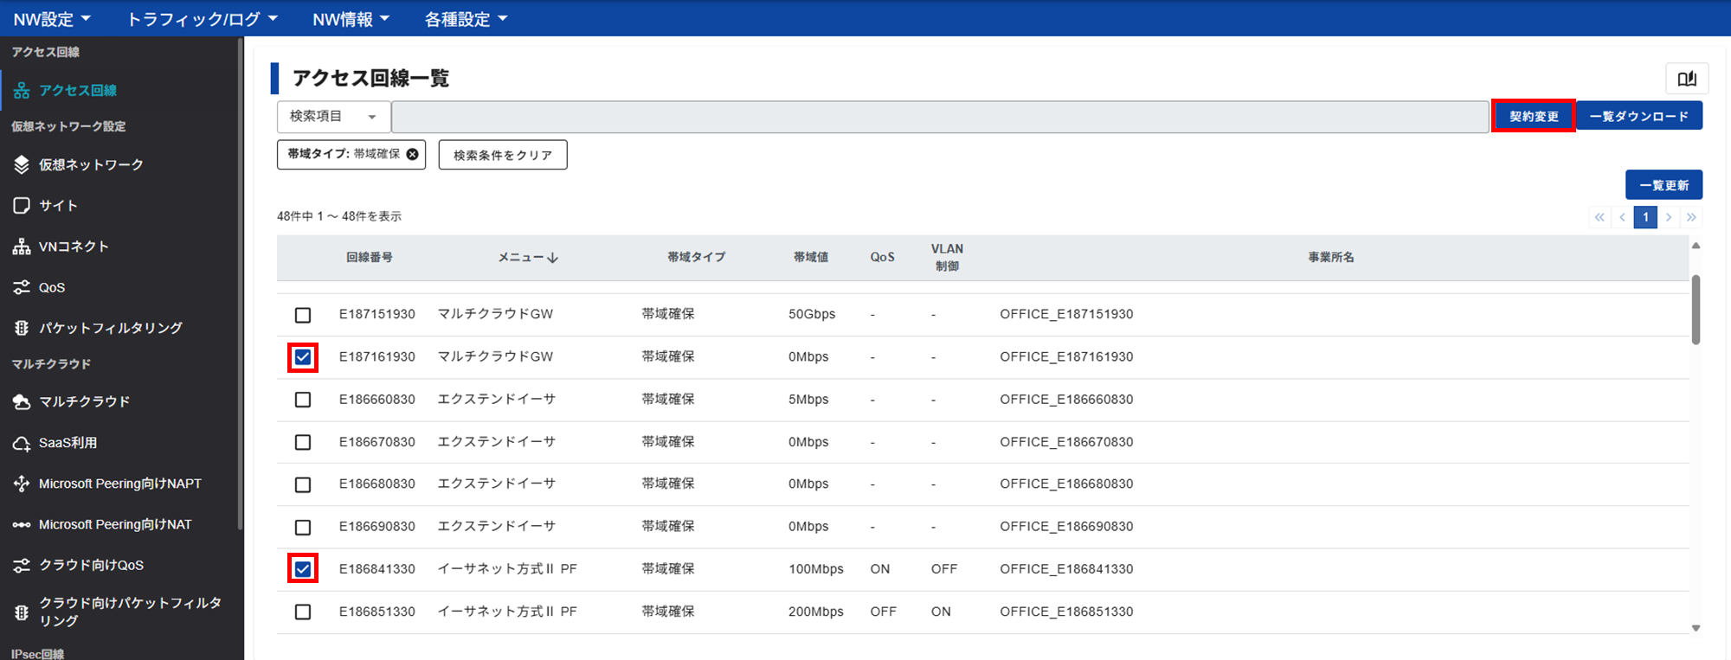Screen dimensions: 1731x660
Task: Click the table's vertical scrollbar
Action: click(x=1696, y=310)
